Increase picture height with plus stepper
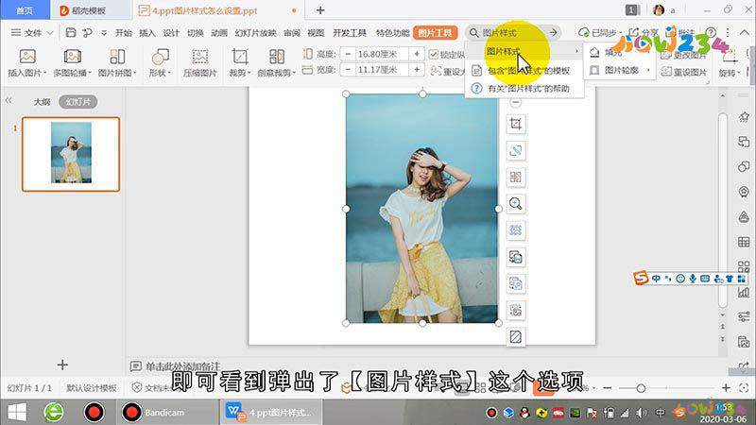This screenshot has width=756, height=425. click(x=417, y=54)
